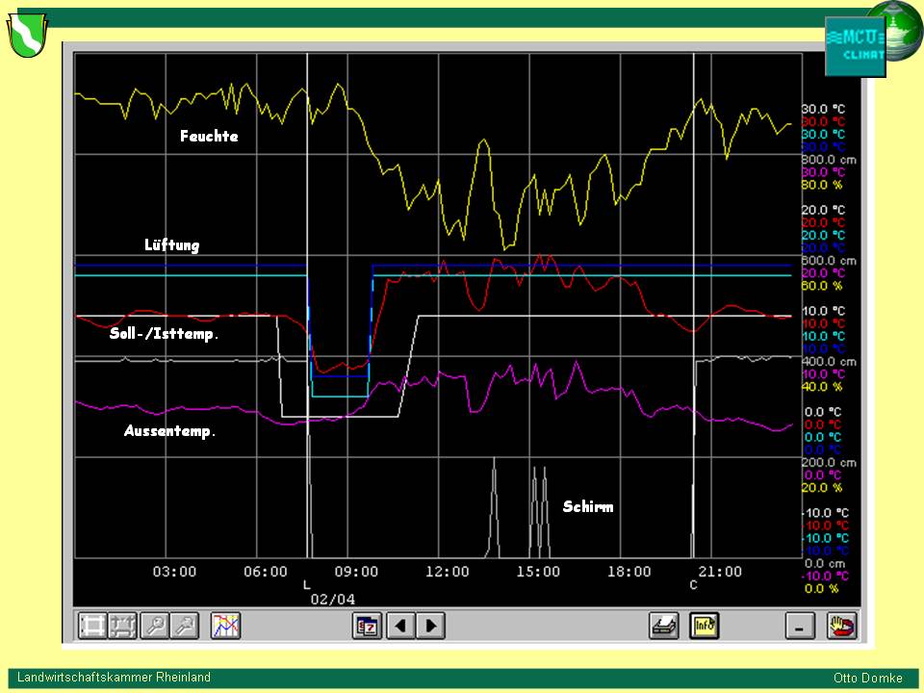
Task: Print the chart using printer icon
Action: click(x=664, y=626)
